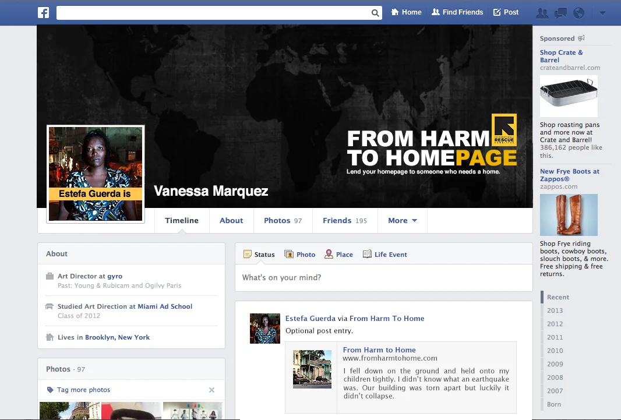Click the earthquake building article thumbnail
621x420 pixels.
tap(312, 369)
